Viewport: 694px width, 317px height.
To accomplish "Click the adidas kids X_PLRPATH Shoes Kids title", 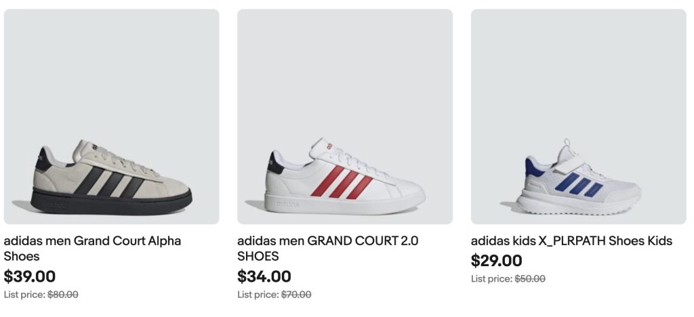I will pos(571,240).
